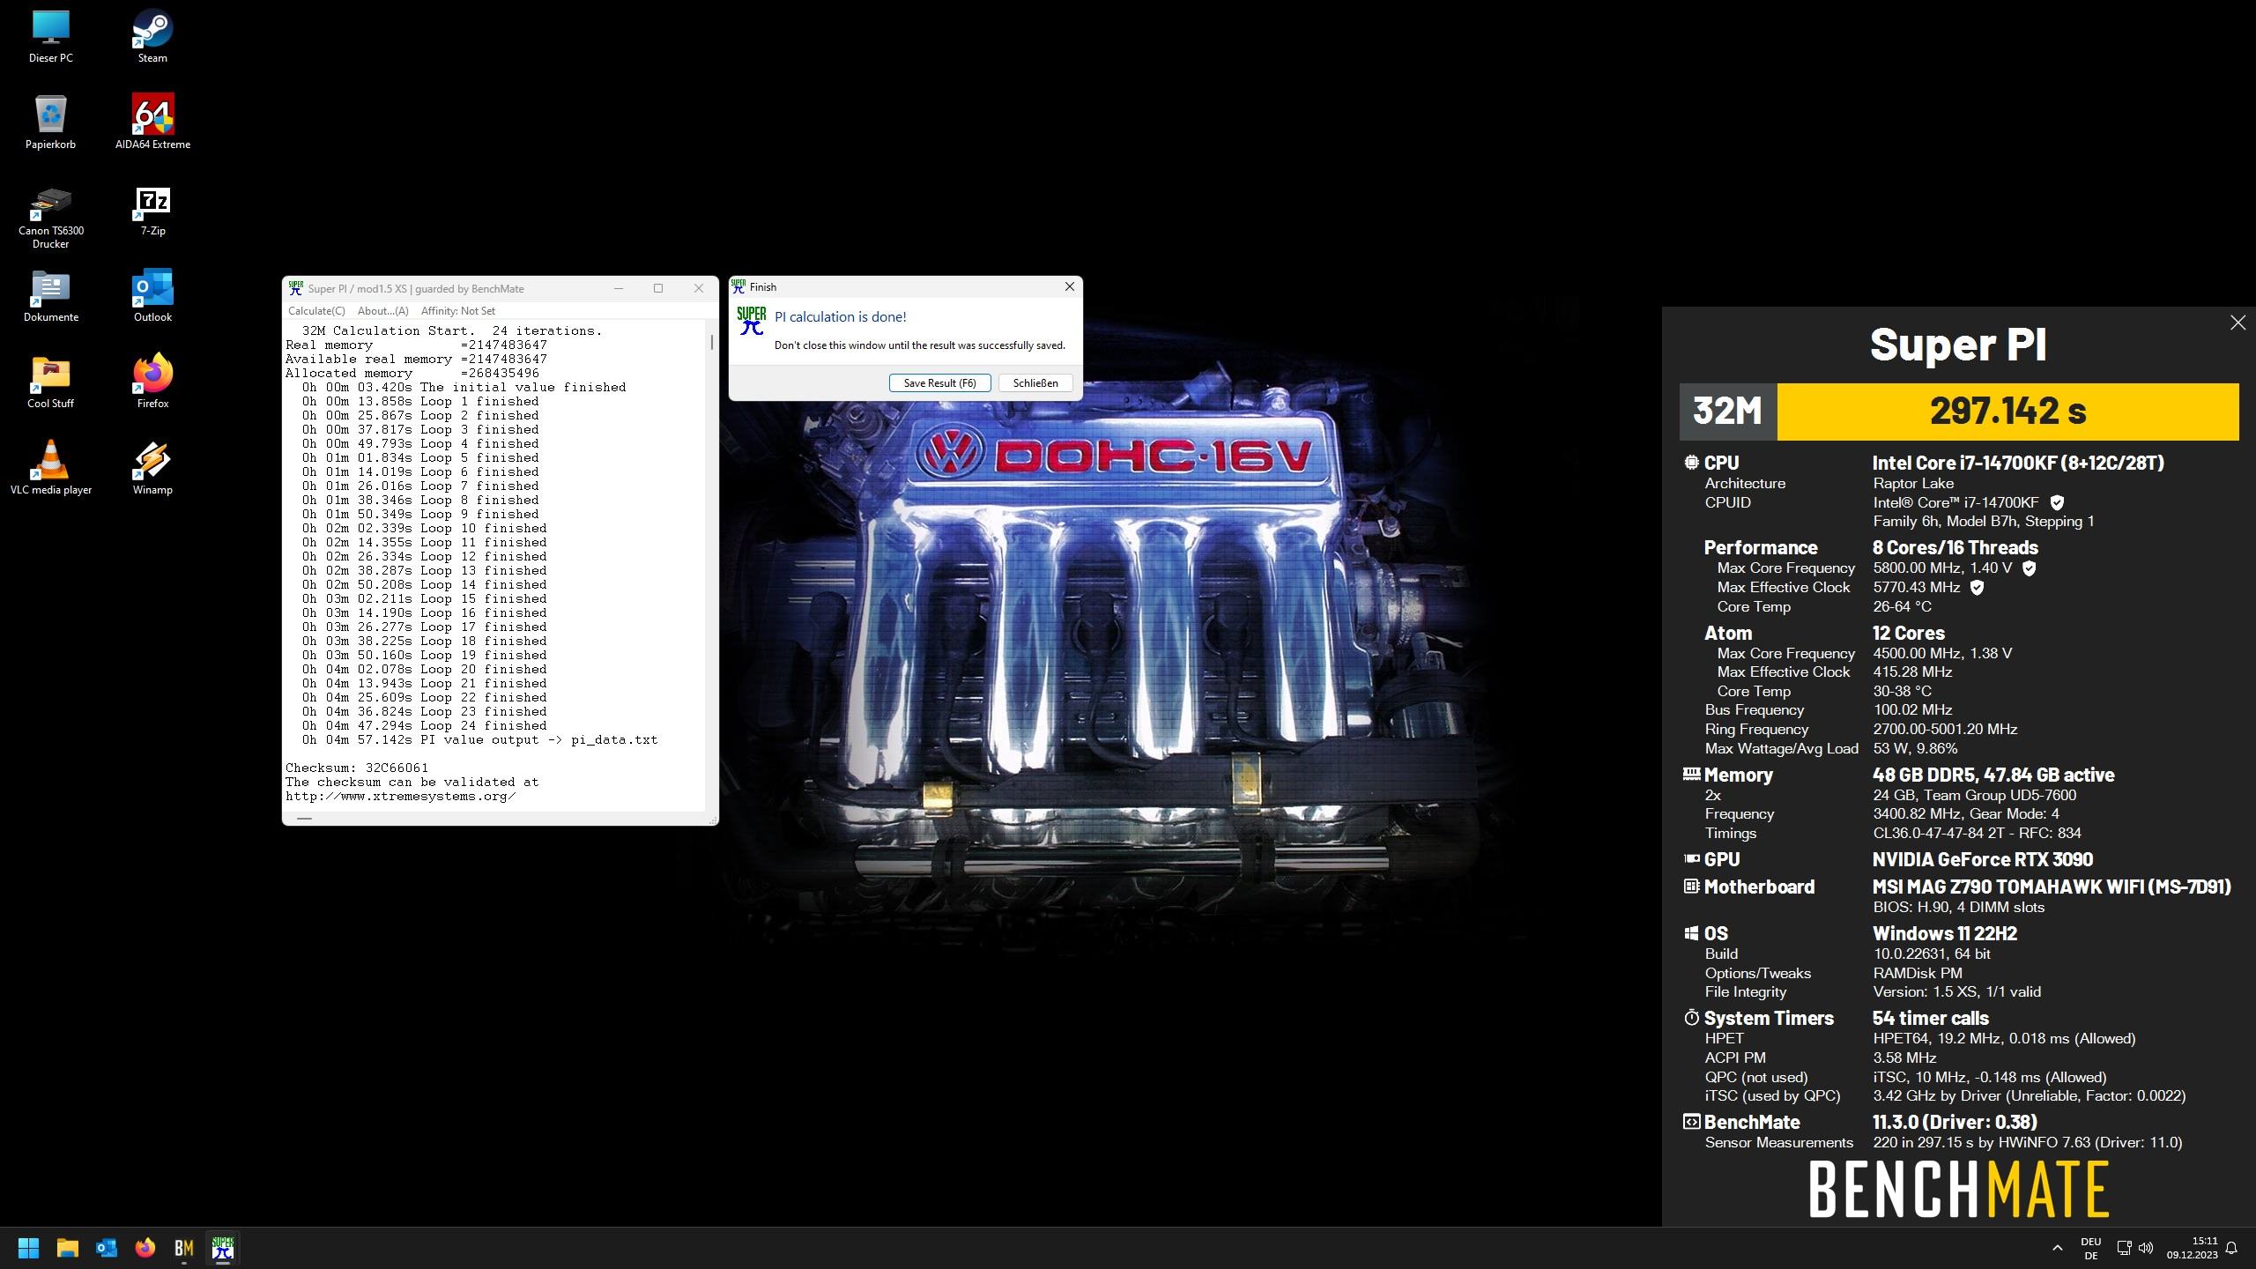
Task: Click the CL36.0-47-47-84 2T timings value
Action: (1978, 834)
